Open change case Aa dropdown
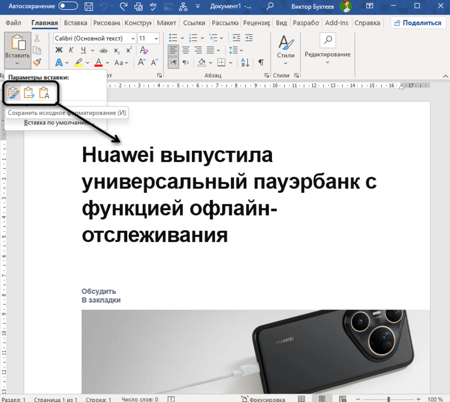Screen dimensions: 450x402 click(x=121, y=63)
